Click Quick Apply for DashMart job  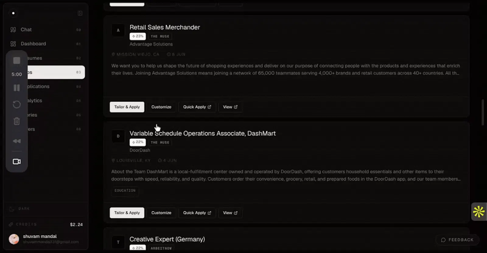(197, 213)
